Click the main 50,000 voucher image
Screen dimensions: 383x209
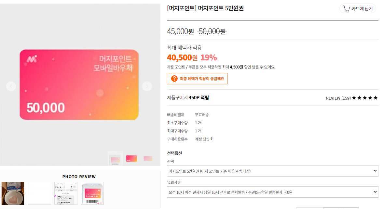click(79, 85)
